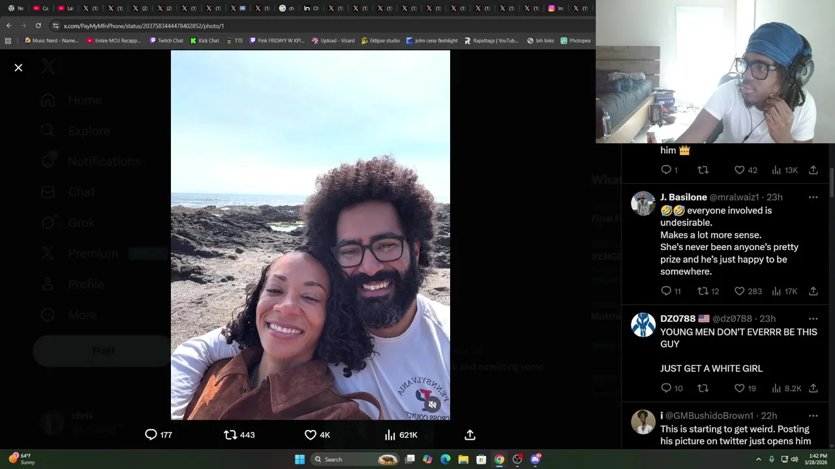
Task: View DZ0788 tweet analytics 8.2K
Action: [x=786, y=388]
